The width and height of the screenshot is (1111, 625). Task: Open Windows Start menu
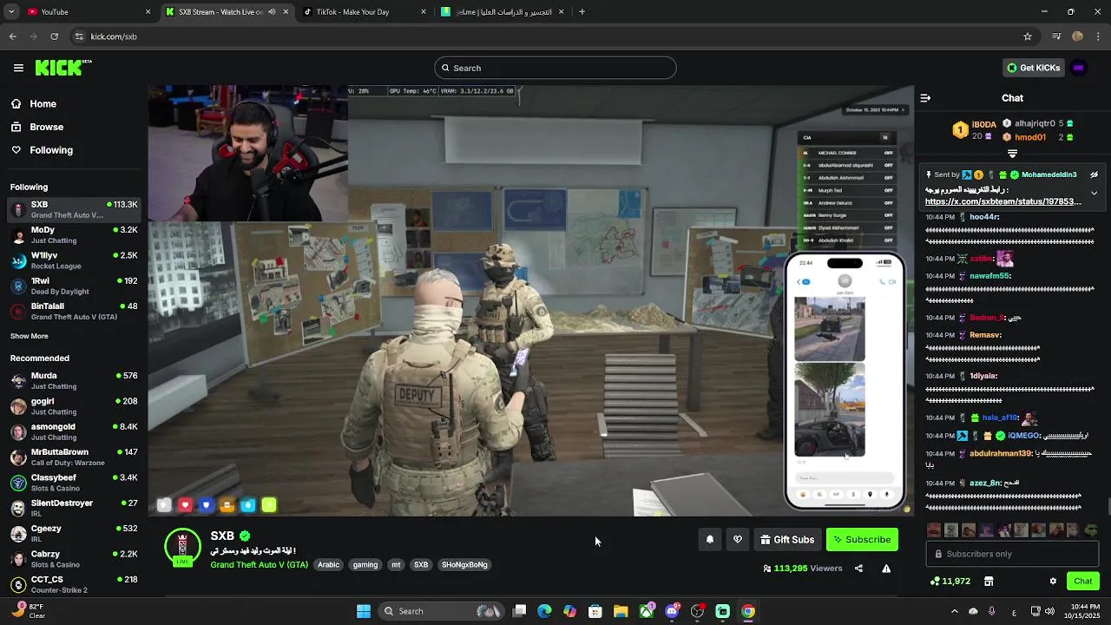tap(363, 611)
